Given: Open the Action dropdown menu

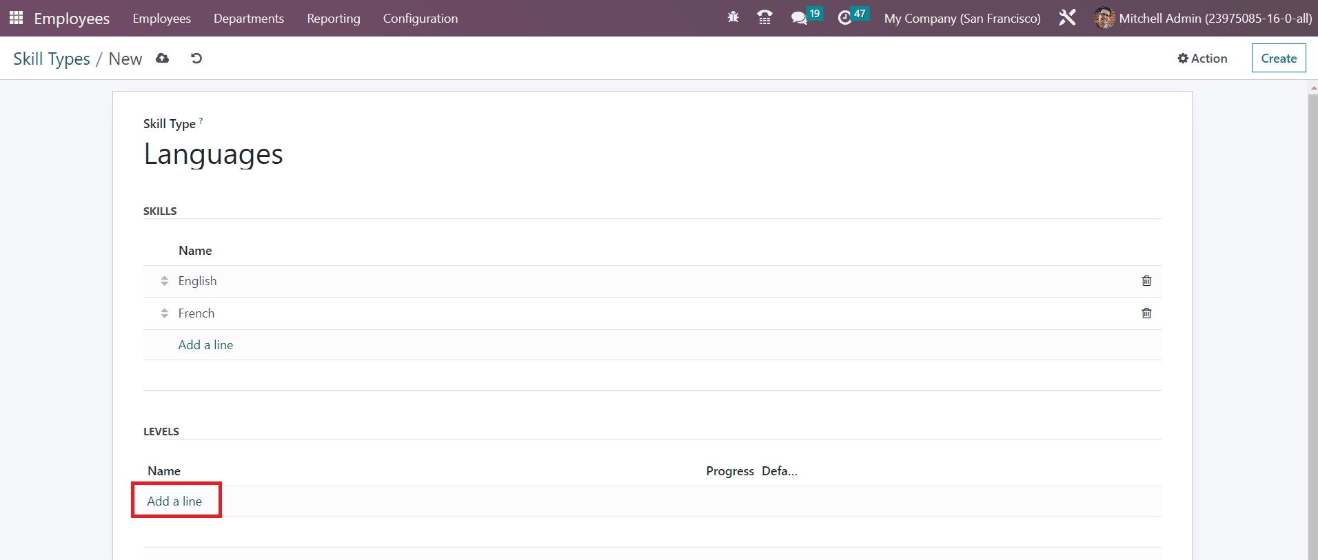Looking at the screenshot, I should 1202,59.
